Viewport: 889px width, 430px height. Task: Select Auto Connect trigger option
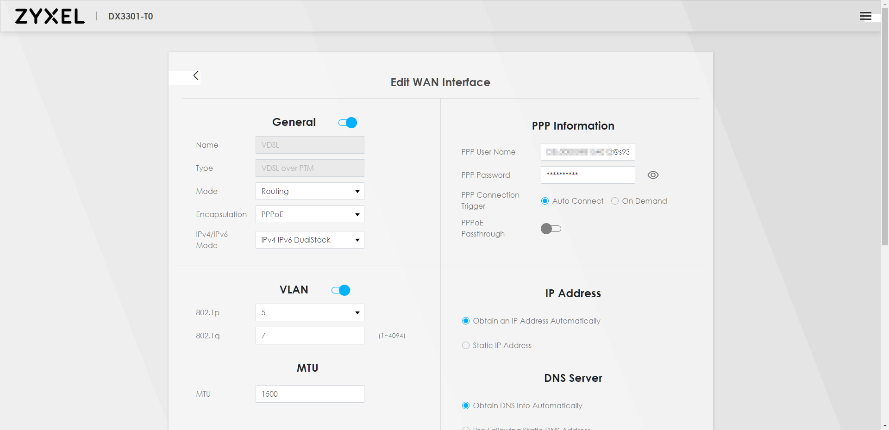545,201
